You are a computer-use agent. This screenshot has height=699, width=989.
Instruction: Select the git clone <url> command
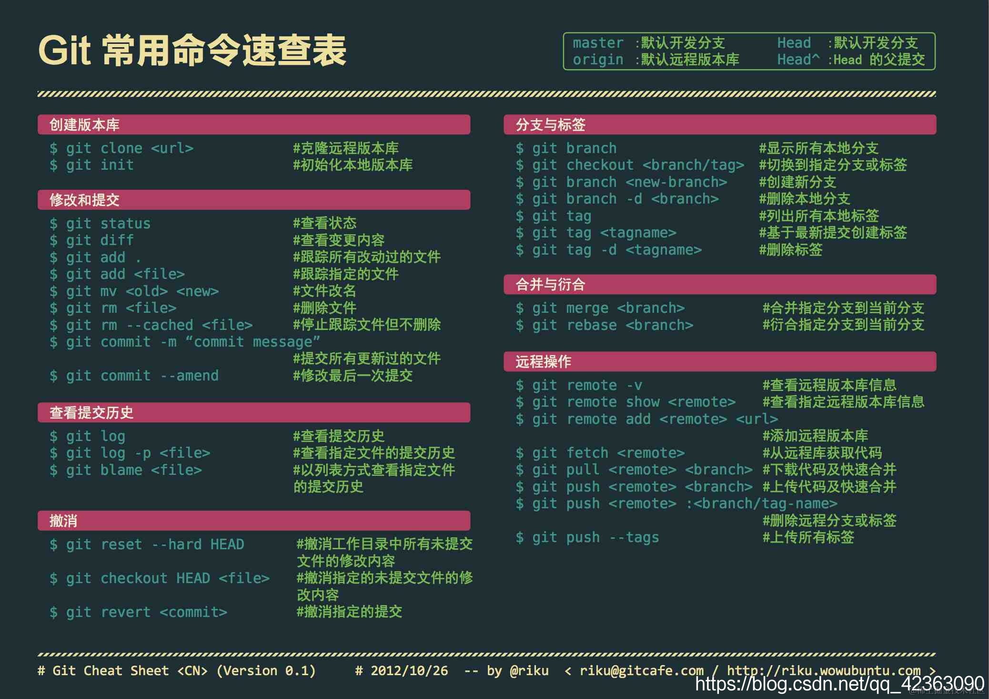pos(122,148)
